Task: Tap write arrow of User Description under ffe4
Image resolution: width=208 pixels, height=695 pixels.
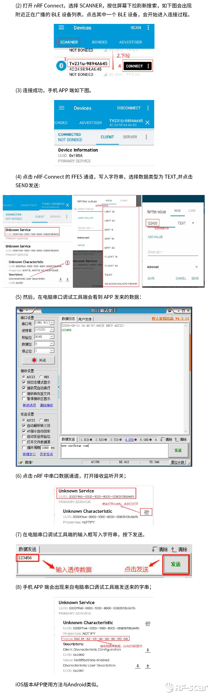Action: [148, 666]
